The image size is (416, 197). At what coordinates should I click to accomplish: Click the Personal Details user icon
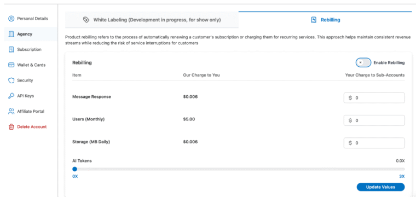tap(11, 19)
